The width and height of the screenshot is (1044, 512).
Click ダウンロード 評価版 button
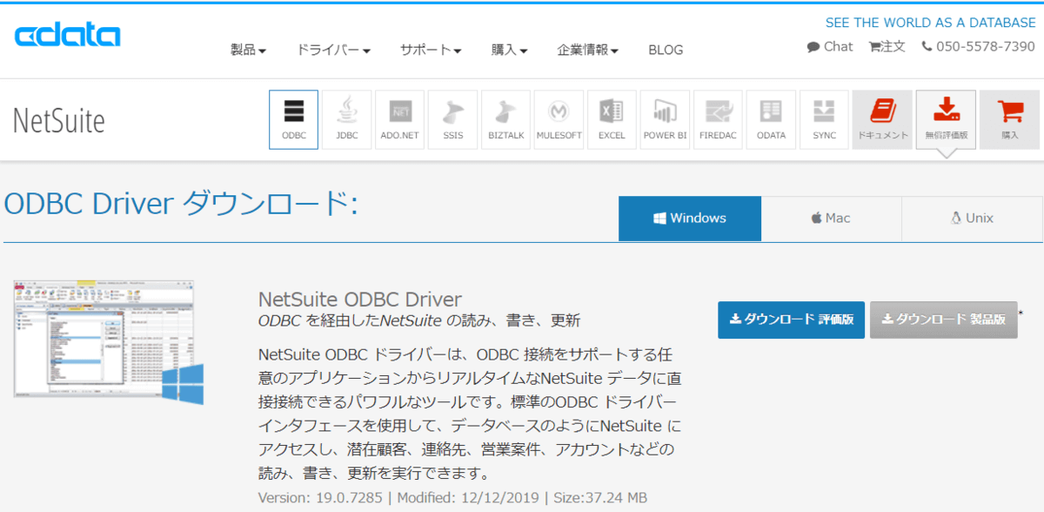coord(791,320)
